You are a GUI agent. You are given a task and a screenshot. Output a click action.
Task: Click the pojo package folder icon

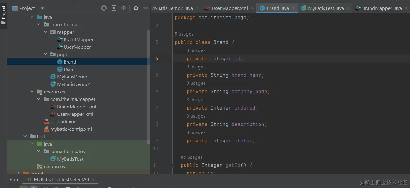tap(53, 55)
